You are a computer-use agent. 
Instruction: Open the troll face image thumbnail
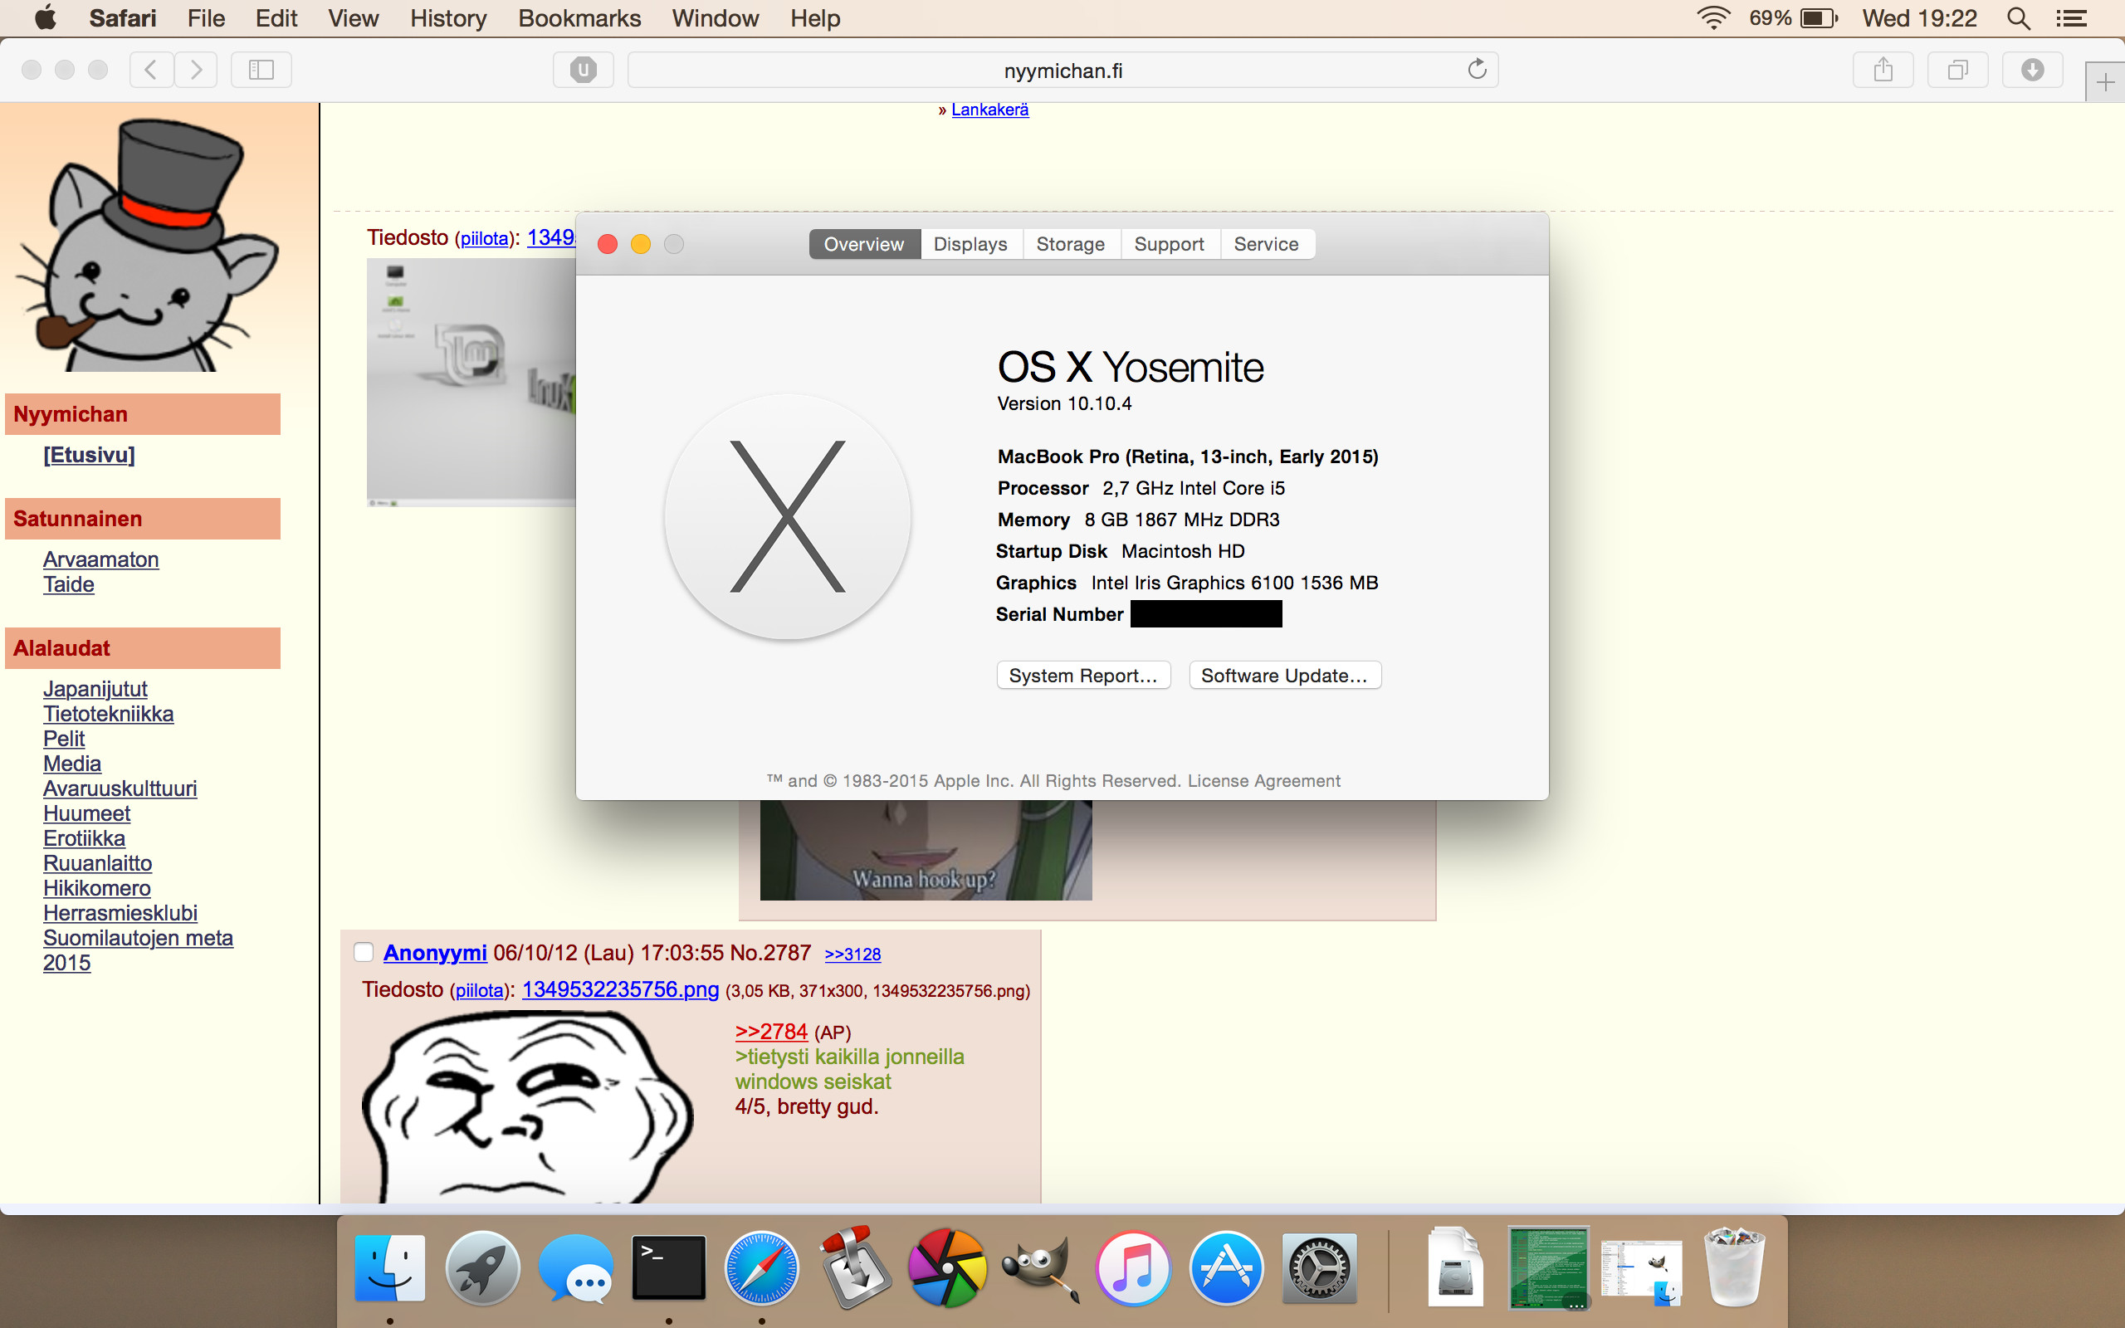coord(527,1106)
